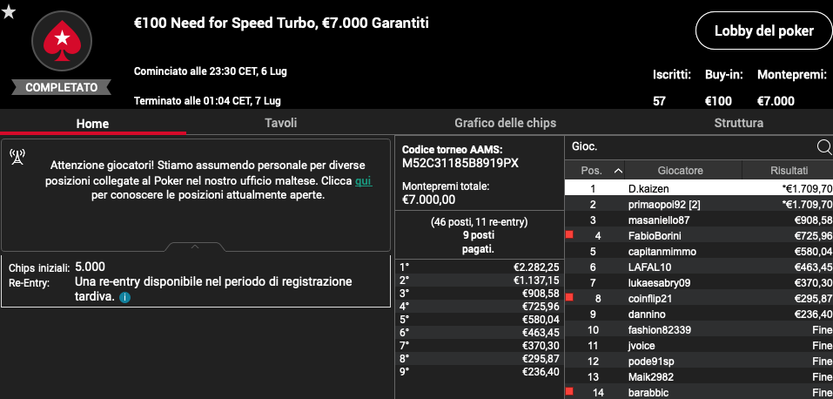
Task: Click the red marker beside FabioBorini
Action: [x=569, y=234]
